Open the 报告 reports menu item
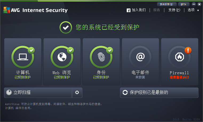The image size is (203, 122). pos(157,10)
